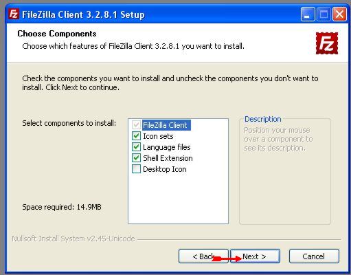Uncheck the Language files checkbox

136,147
